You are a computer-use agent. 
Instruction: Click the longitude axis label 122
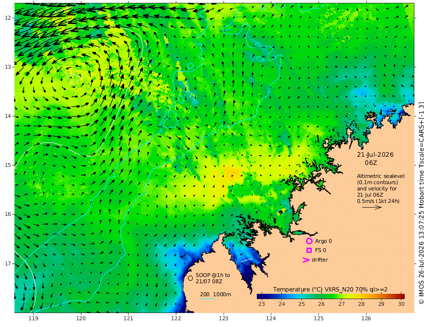pos(176,318)
